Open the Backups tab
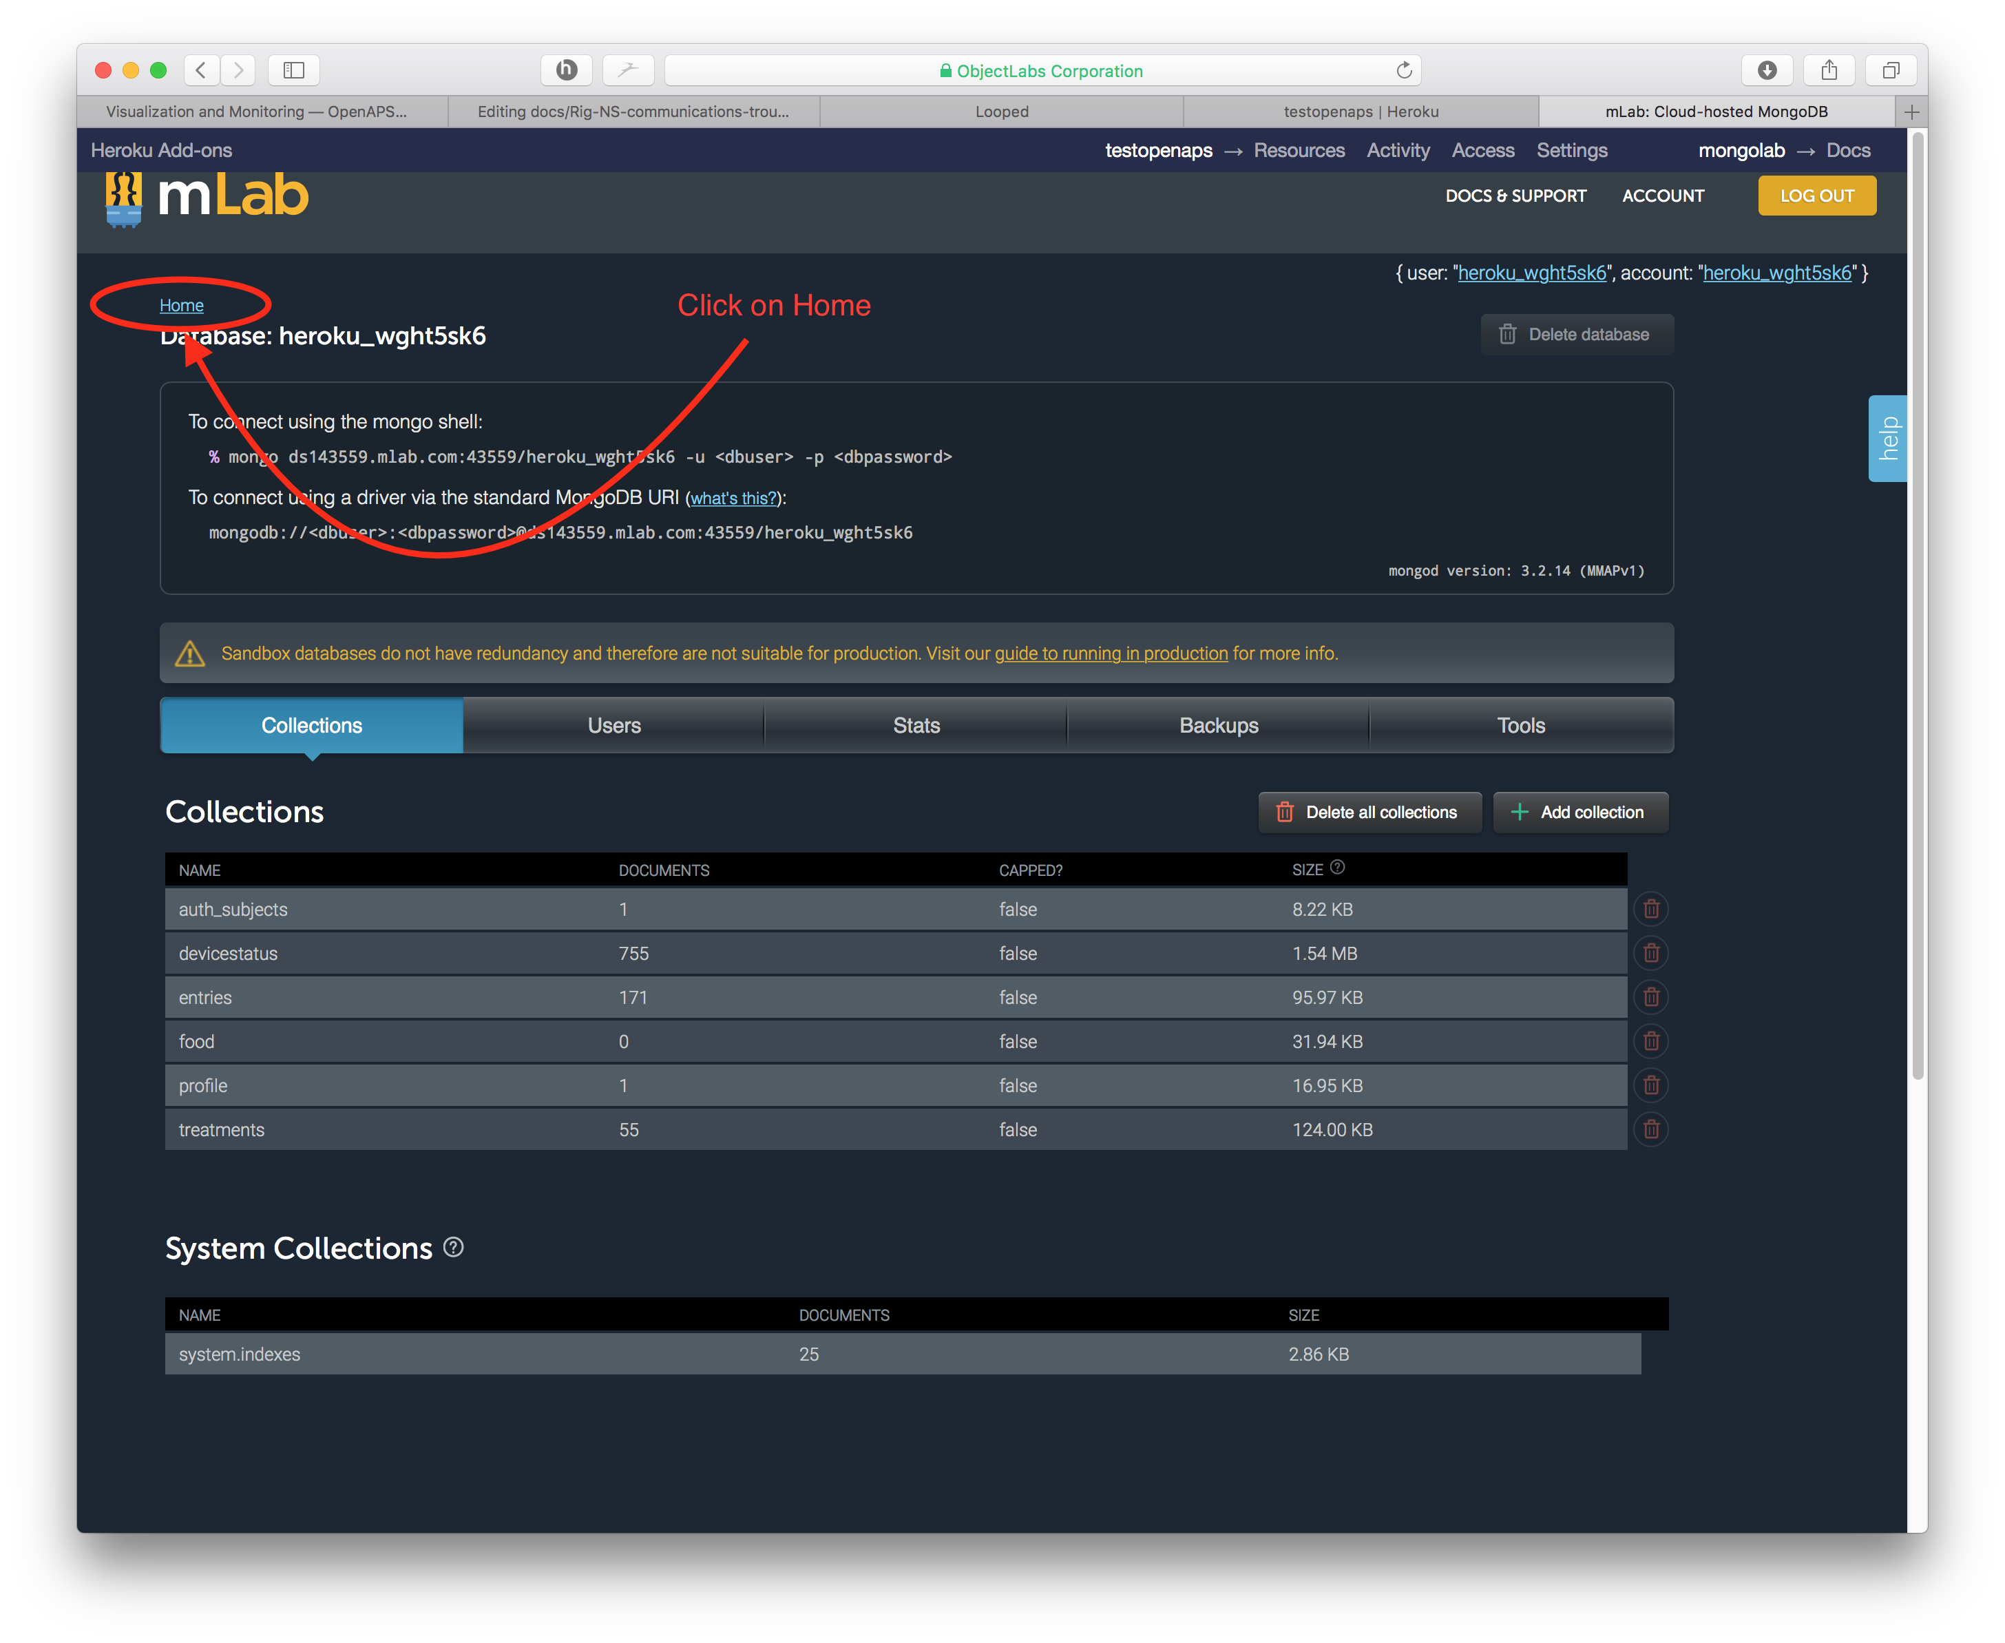 pyautogui.click(x=1219, y=726)
